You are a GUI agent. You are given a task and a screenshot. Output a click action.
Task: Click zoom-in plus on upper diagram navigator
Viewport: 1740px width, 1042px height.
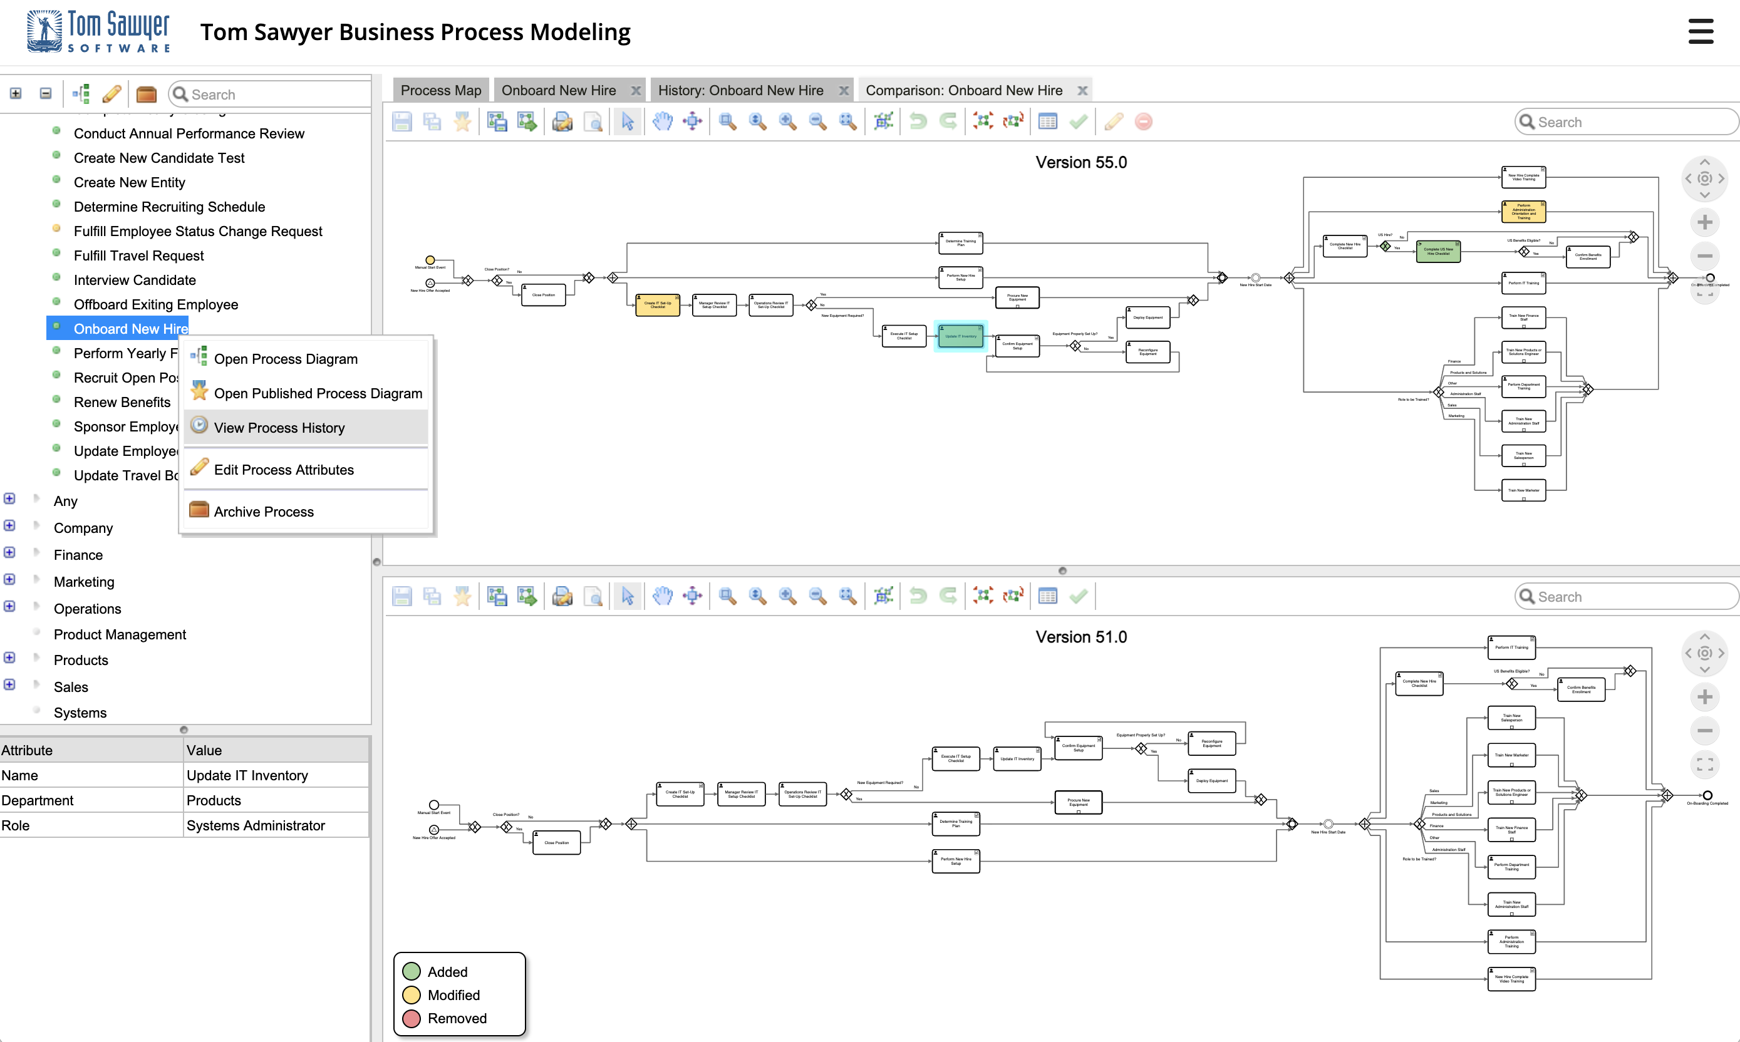1704,222
